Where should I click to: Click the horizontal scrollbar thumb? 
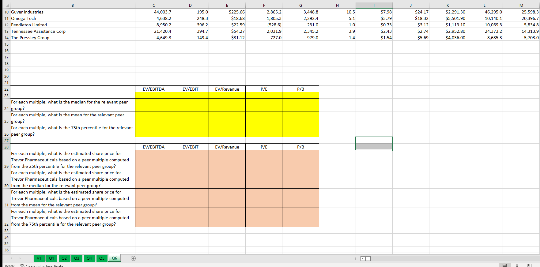click(368, 258)
